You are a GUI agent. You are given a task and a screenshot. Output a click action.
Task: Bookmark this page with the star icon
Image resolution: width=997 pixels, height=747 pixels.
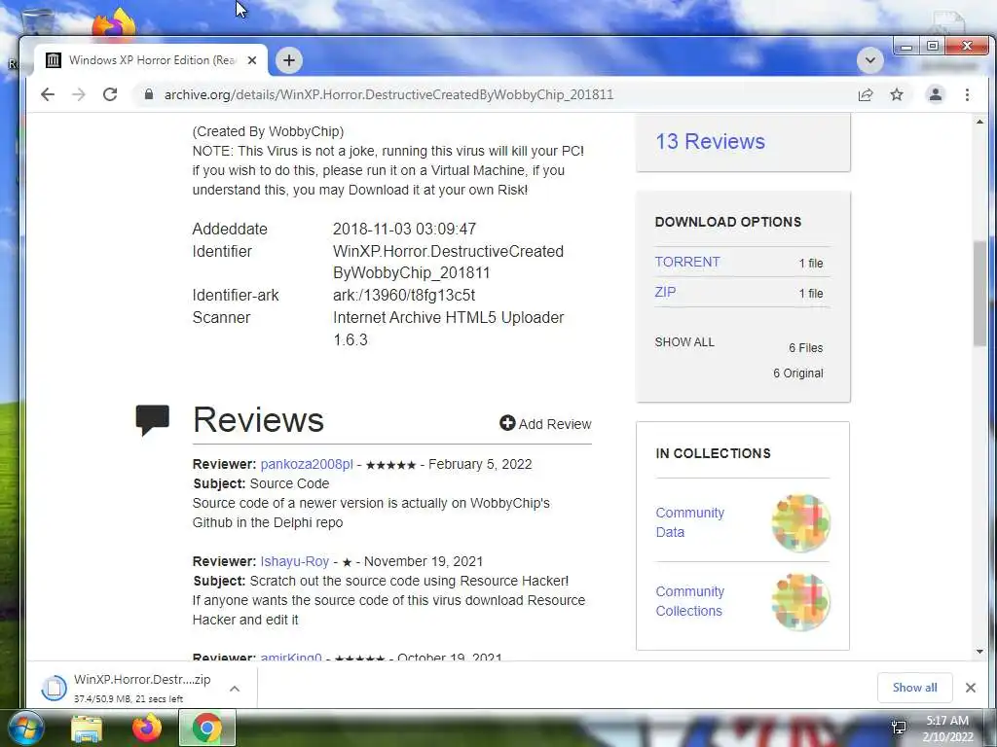(x=897, y=94)
